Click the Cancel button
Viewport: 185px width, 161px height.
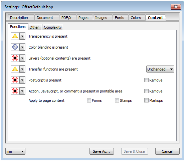[x=167, y=151]
